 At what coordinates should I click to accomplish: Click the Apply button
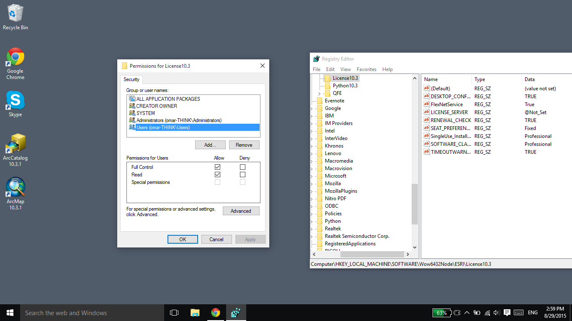tap(250, 239)
